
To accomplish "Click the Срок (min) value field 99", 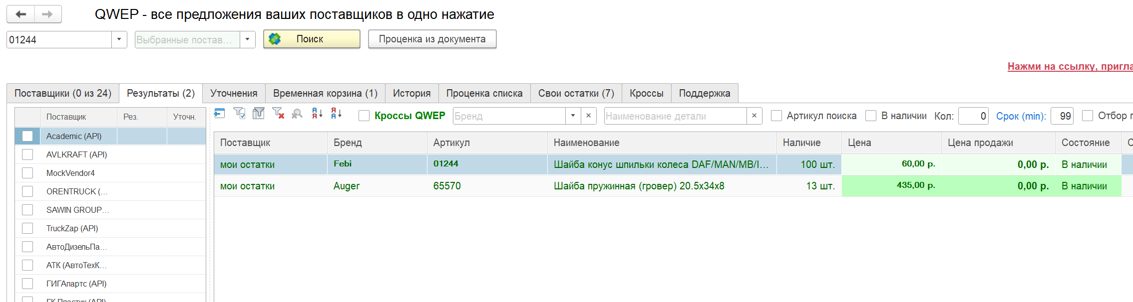I will [1062, 116].
